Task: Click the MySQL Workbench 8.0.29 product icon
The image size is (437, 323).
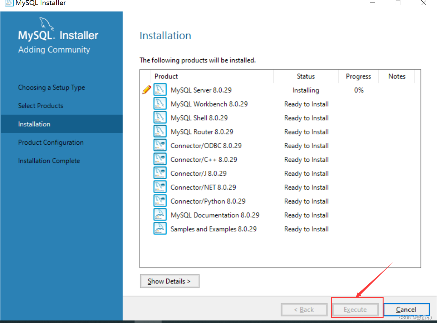Action: pos(160,104)
